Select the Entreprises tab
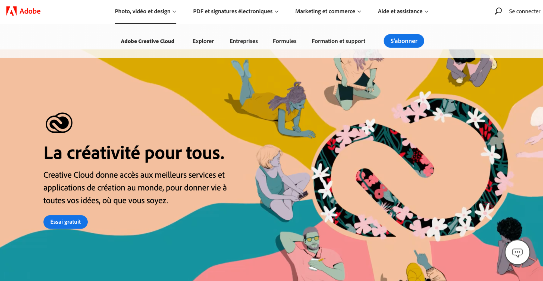The image size is (543, 281). click(244, 41)
